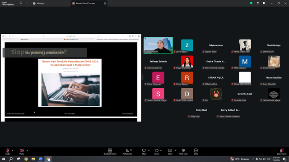Open the Windows Start menu

pyautogui.click(x=4, y=159)
